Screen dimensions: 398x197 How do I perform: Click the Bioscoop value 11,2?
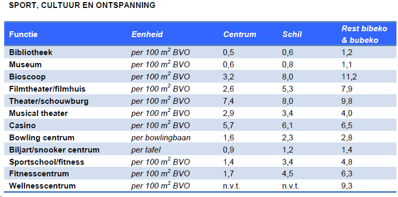(349, 77)
